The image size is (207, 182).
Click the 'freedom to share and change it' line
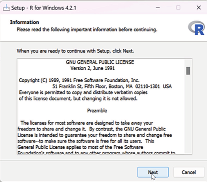(x=91, y=129)
